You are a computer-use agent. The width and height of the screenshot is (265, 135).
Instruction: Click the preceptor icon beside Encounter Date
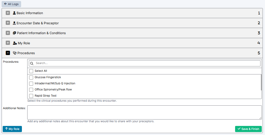tap(14, 23)
